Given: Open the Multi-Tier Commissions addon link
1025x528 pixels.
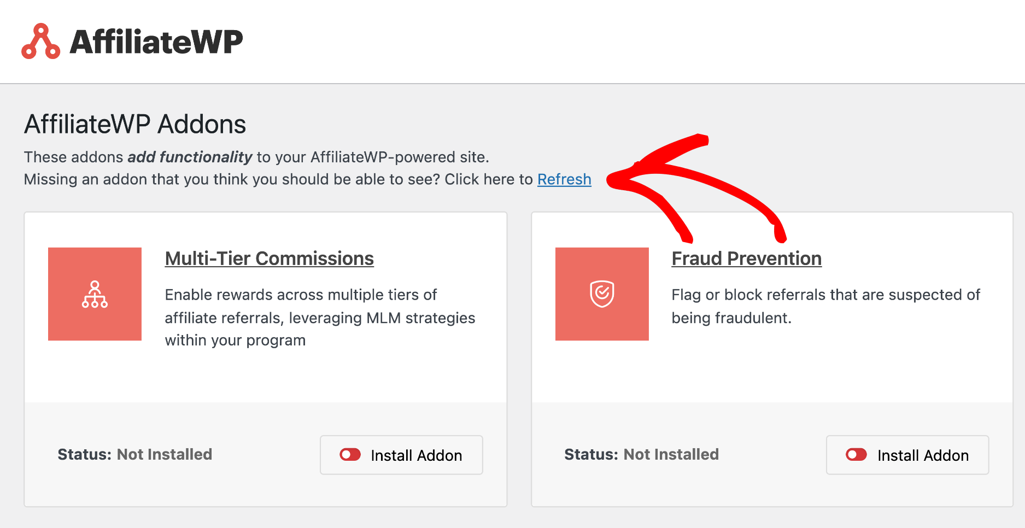Looking at the screenshot, I should pos(269,259).
